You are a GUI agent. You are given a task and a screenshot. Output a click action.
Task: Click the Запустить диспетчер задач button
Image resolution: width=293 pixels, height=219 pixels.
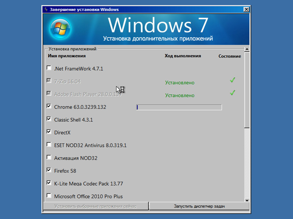[x=199, y=206]
